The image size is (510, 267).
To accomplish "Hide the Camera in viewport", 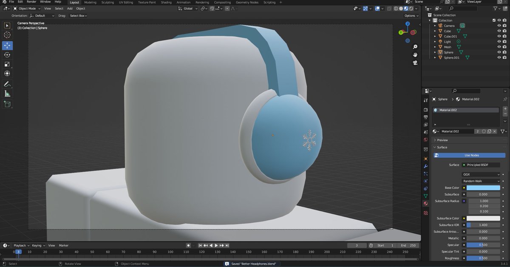I will pyautogui.click(x=499, y=26).
